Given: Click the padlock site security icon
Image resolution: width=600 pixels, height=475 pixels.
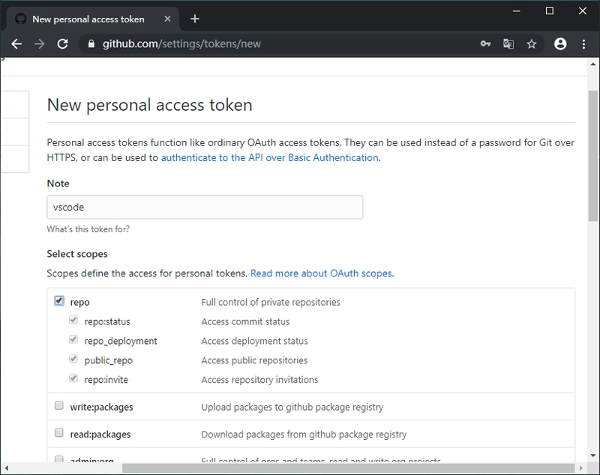Looking at the screenshot, I should pyautogui.click(x=91, y=44).
